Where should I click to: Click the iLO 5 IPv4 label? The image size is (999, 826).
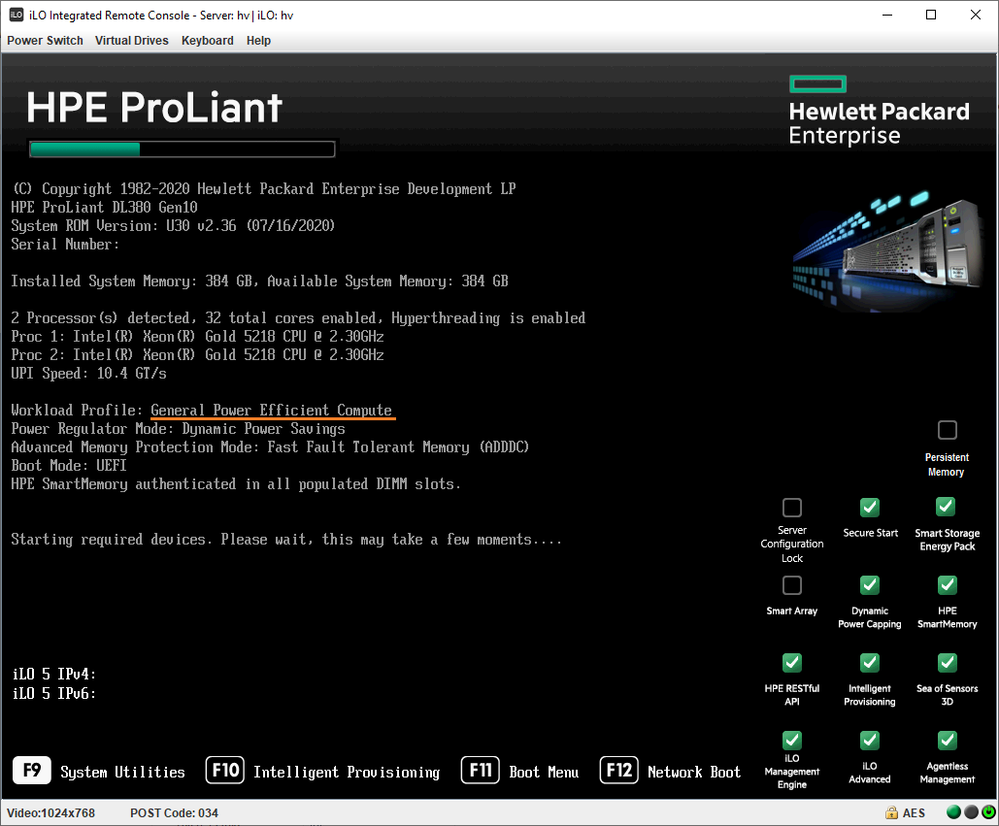pyautogui.click(x=54, y=674)
